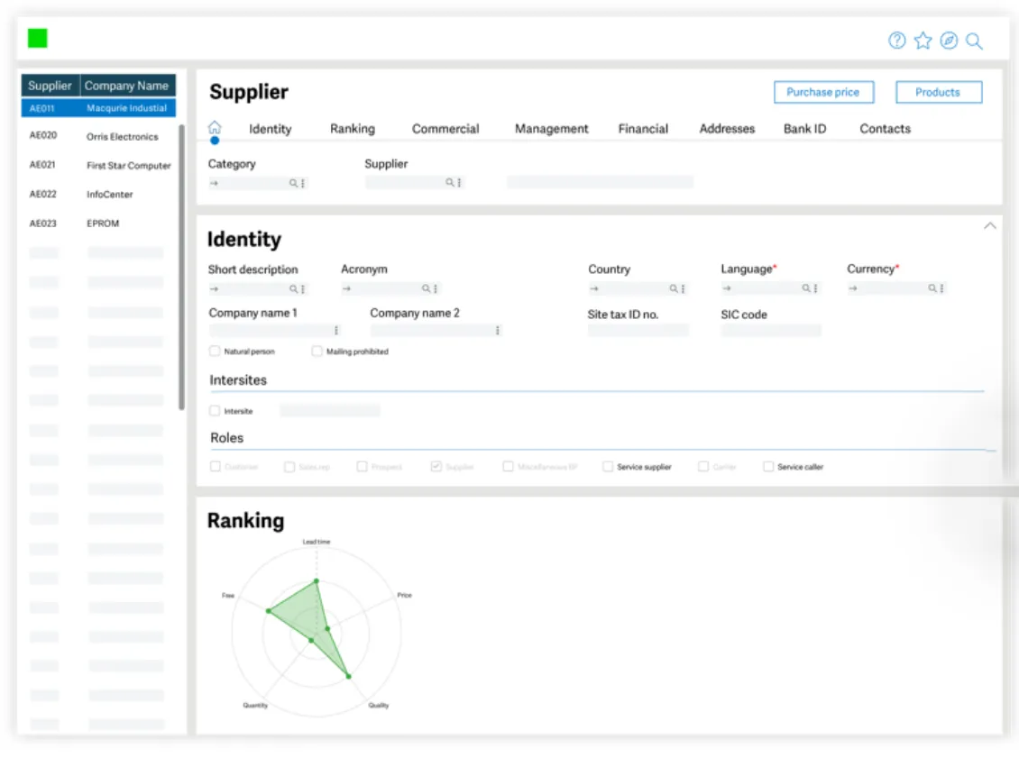Click the Category field lookup magnifier
This screenshot has width=1019, height=758.
[294, 183]
